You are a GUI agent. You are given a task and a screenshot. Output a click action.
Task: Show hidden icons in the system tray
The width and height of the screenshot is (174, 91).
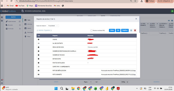pyautogui.click(x=137, y=88)
